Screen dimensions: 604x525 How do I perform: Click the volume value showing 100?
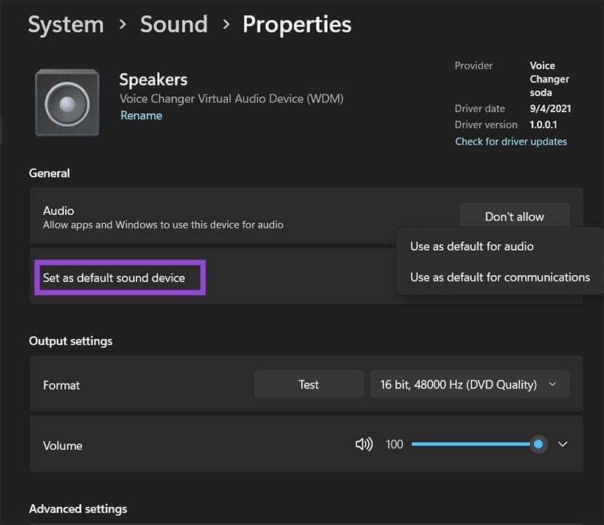(x=394, y=444)
